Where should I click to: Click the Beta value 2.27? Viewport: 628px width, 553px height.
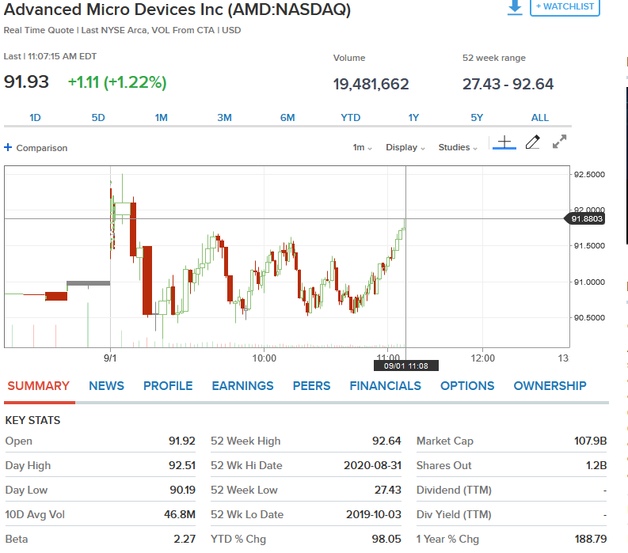(185, 539)
